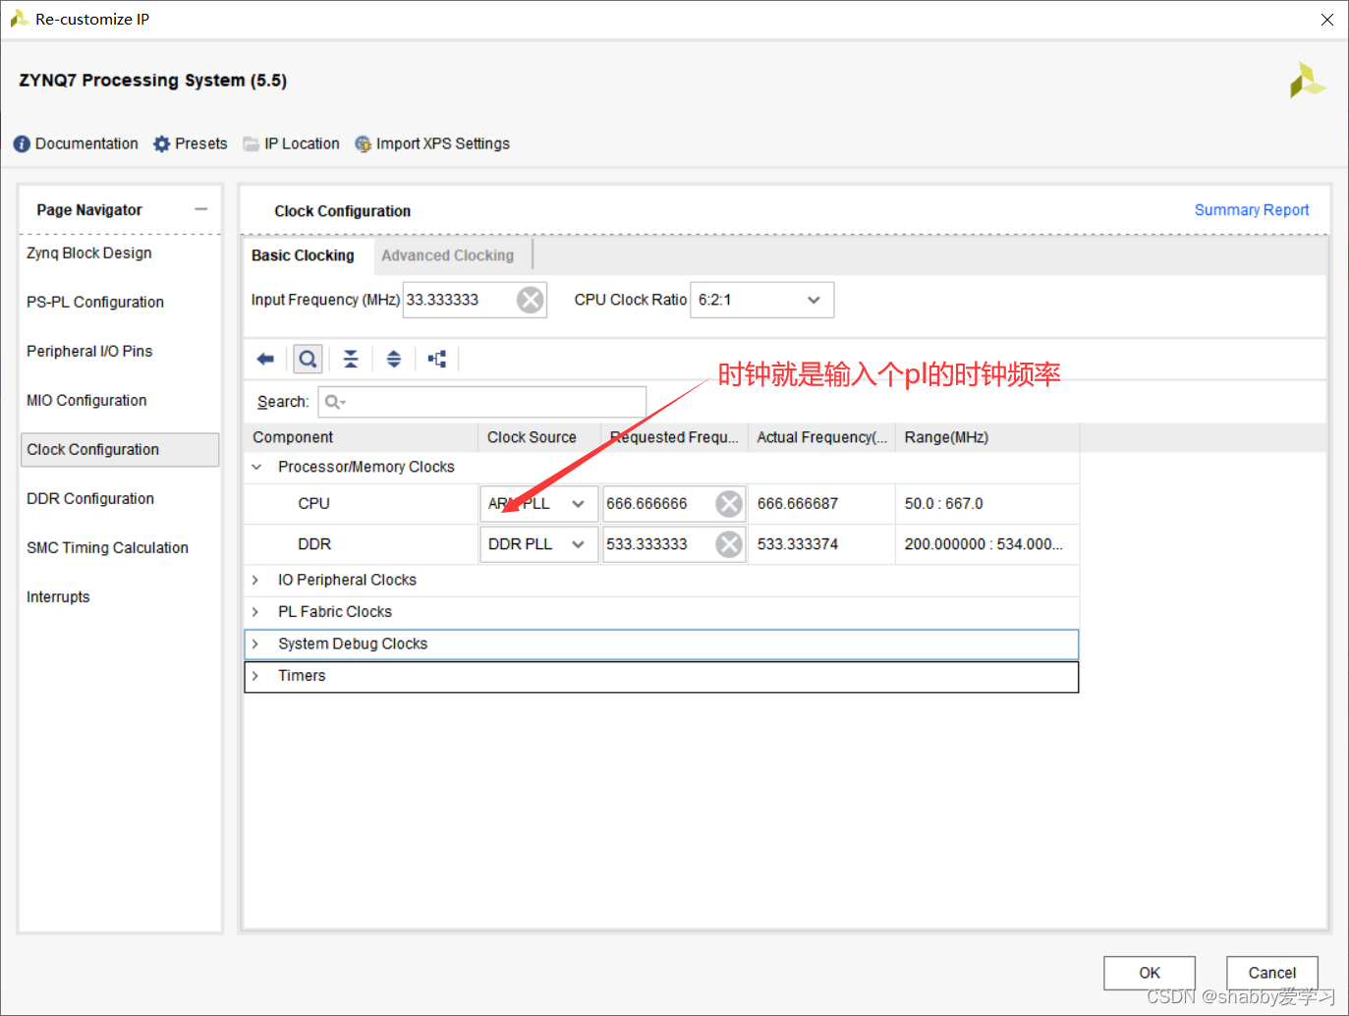Go to DDR Configuration page

pos(90,499)
